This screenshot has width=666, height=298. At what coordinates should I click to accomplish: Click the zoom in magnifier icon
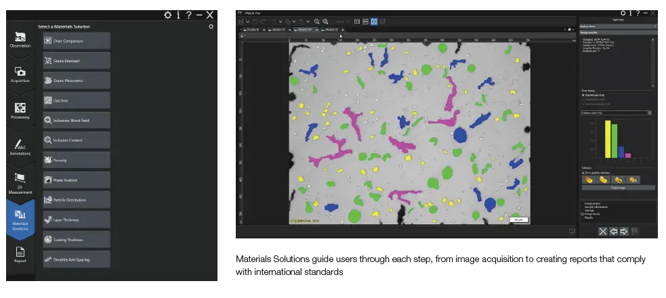tap(326, 22)
